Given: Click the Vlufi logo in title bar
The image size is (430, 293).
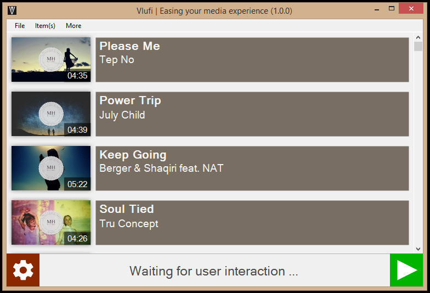Looking at the screenshot, I should [12, 11].
